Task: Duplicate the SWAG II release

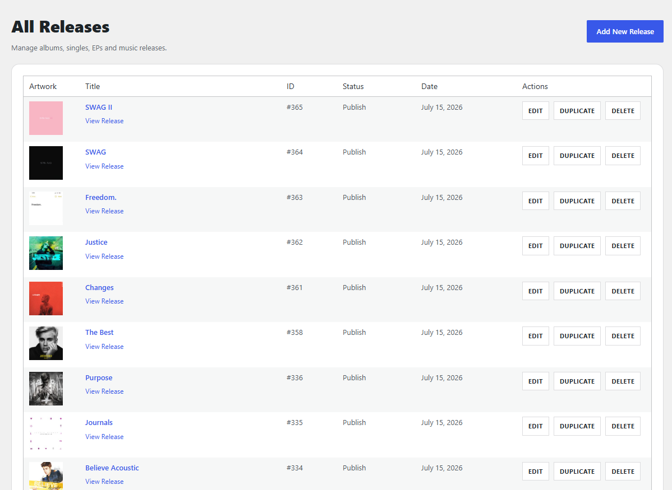Action: click(x=577, y=111)
